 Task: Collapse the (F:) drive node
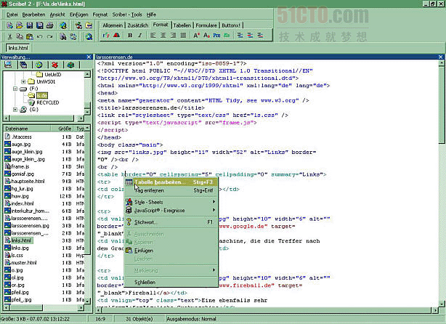[15, 89]
